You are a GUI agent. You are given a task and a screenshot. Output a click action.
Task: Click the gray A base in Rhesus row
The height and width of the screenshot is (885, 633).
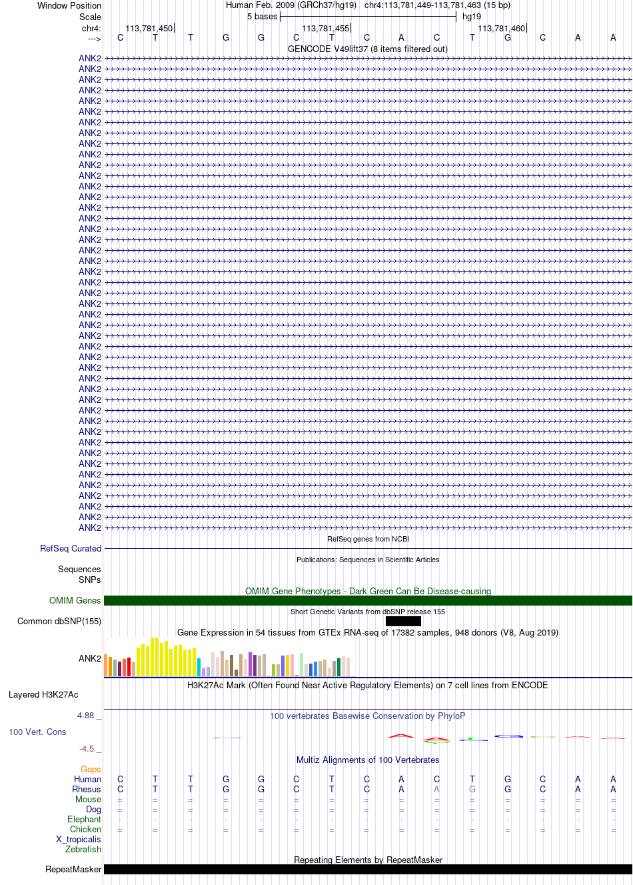(x=437, y=790)
